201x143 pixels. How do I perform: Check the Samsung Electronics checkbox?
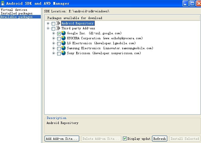tap(59, 49)
